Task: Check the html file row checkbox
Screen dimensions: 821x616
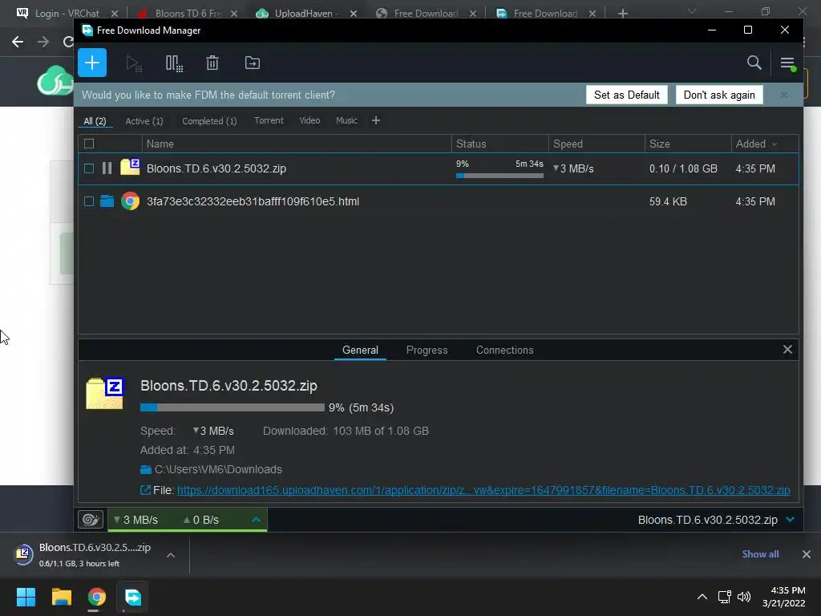Action: pos(89,201)
